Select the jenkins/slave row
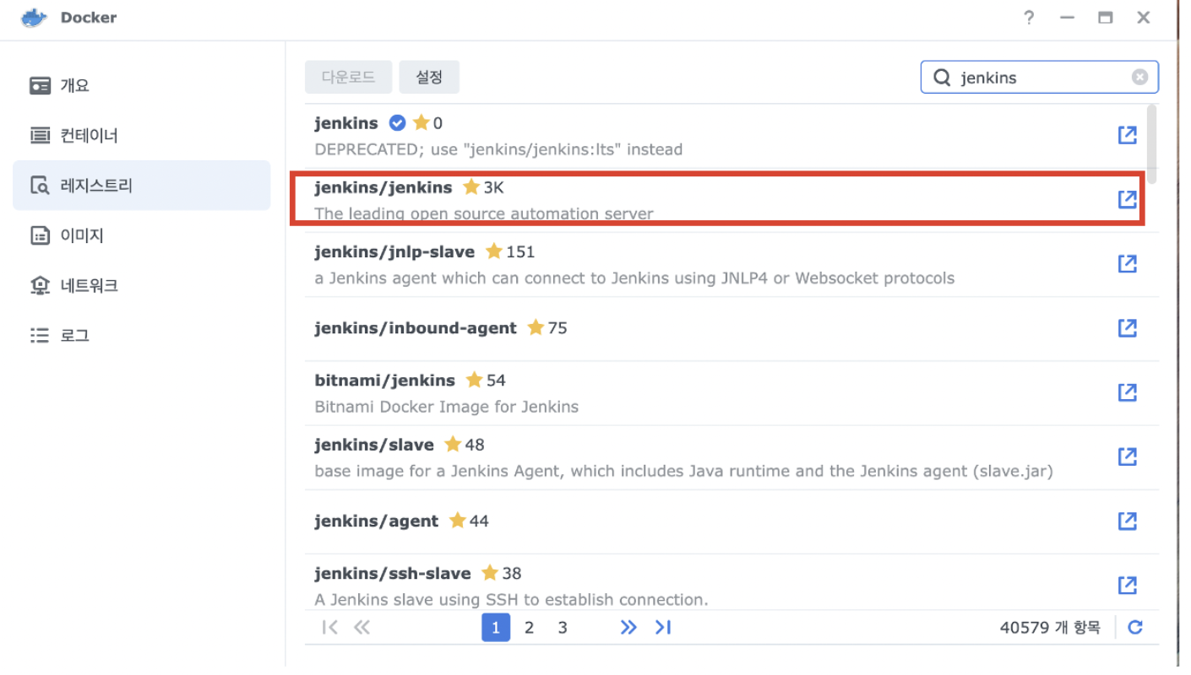1191x675 pixels. point(731,457)
